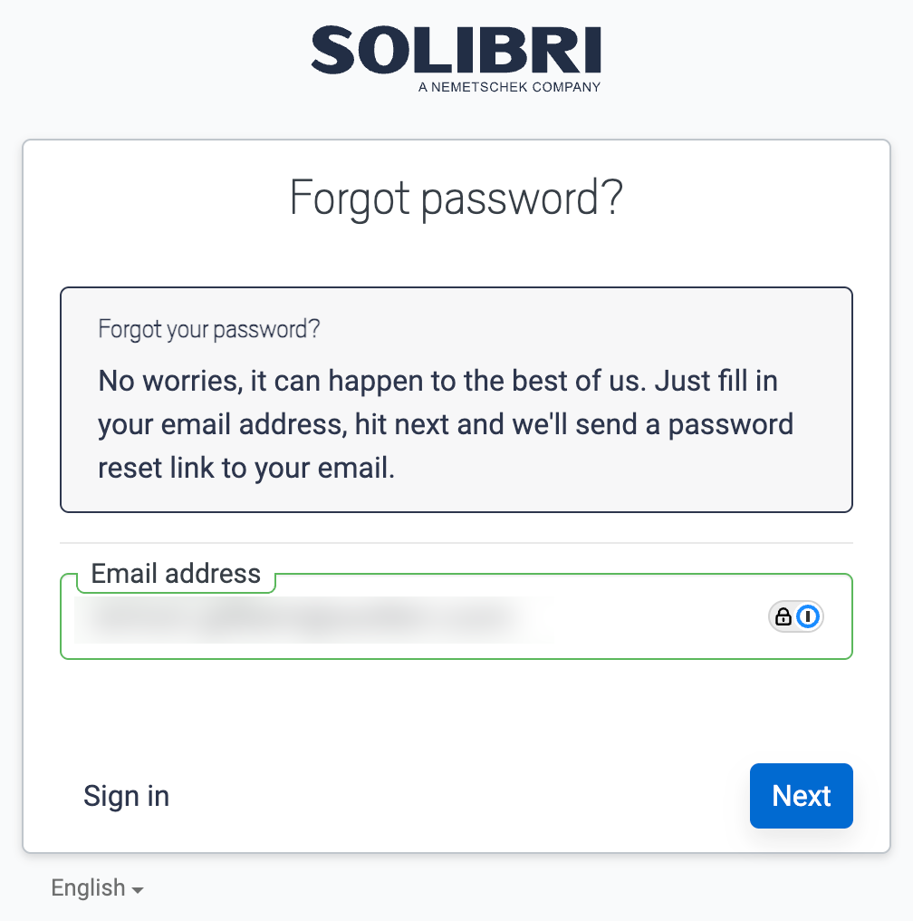The image size is (913, 921).
Task: Click the Email address field label
Action: [x=175, y=573]
